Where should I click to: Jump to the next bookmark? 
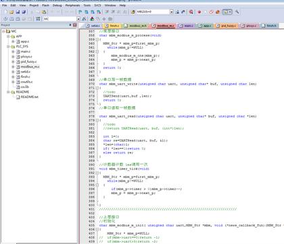click(93, 12)
